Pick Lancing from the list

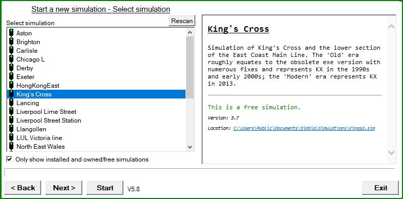point(97,103)
